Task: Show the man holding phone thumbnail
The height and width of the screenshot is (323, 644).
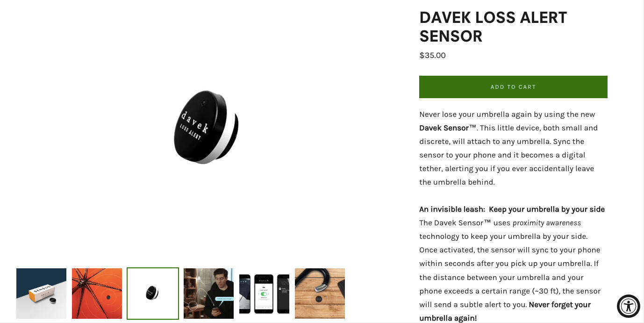Action: [208, 294]
